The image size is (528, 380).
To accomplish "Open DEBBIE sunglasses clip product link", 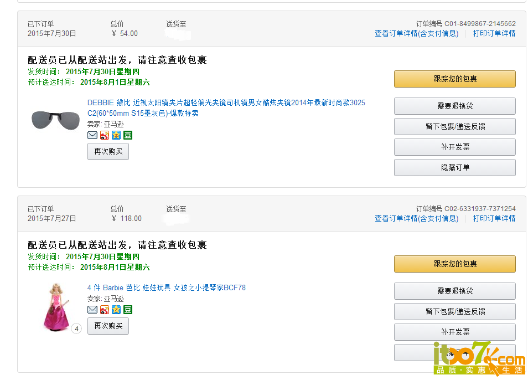I will [226, 108].
